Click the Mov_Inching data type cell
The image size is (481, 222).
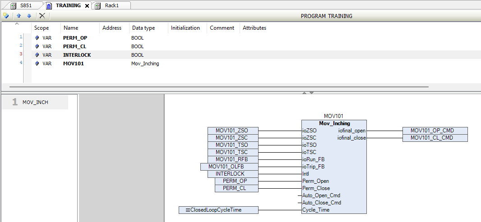tap(145, 63)
